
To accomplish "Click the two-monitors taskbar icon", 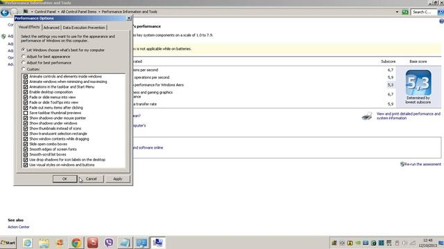I will (x=142, y=243).
